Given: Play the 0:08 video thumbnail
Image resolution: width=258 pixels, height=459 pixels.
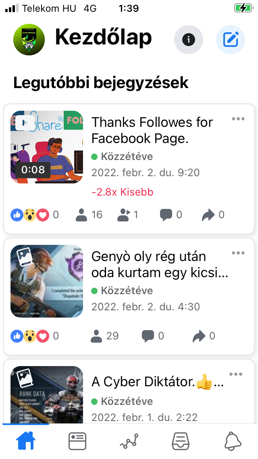Looking at the screenshot, I should click(x=47, y=147).
